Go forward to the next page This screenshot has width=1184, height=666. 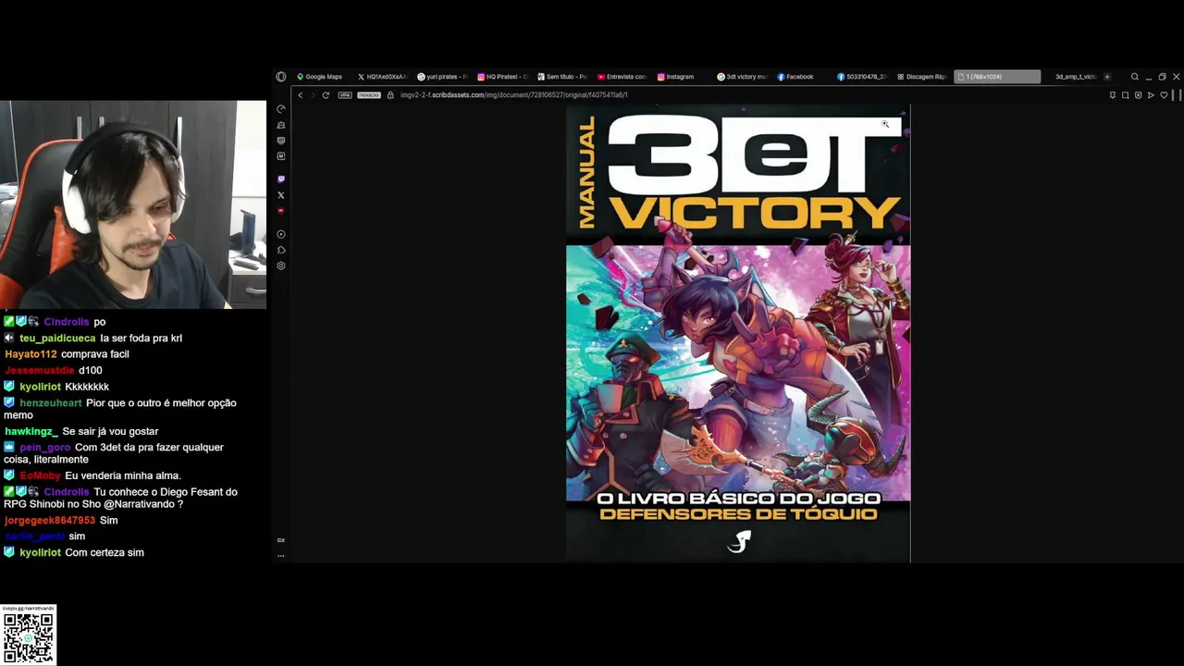click(x=313, y=95)
